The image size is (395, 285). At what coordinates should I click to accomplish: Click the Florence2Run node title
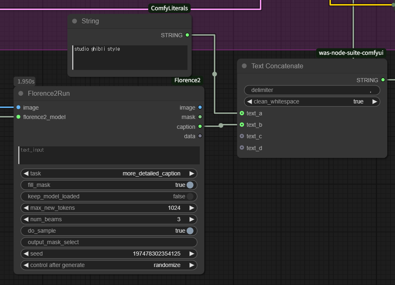pos(49,94)
